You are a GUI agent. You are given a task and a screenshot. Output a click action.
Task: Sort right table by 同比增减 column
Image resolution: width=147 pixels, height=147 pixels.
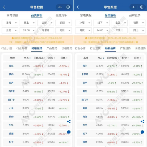point(113,58)
